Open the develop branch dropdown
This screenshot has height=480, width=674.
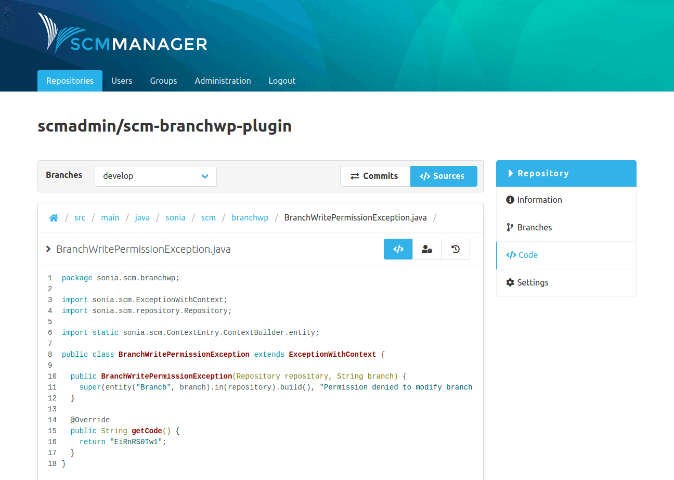tap(155, 176)
